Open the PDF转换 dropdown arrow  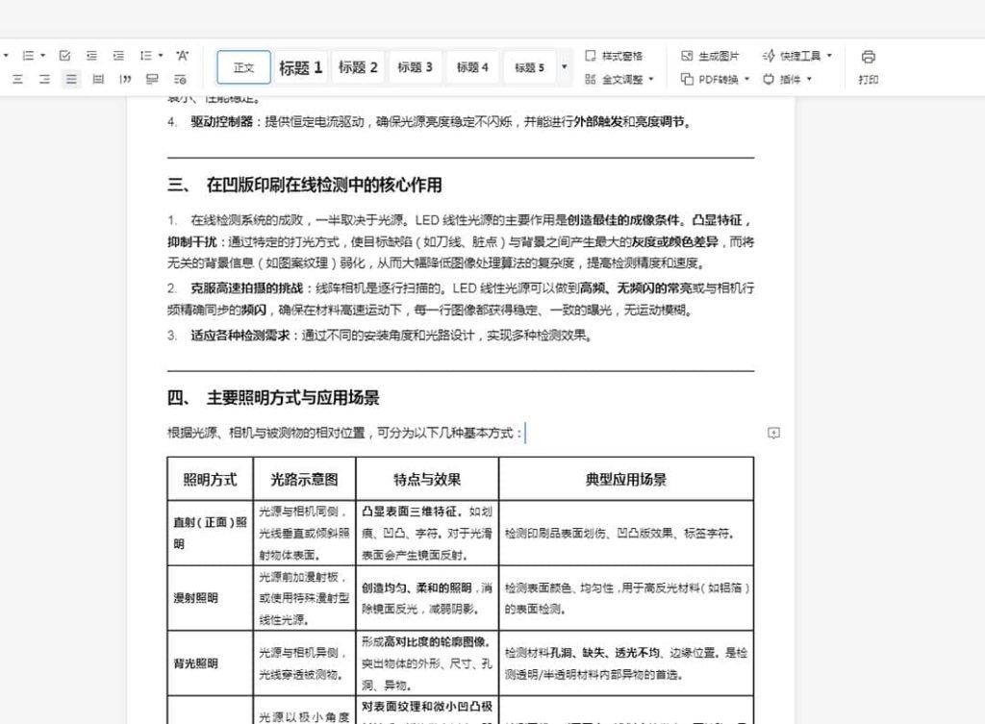pyautogui.click(x=746, y=78)
